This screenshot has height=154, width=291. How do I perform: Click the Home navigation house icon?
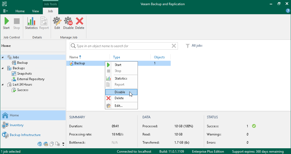coord(5,115)
